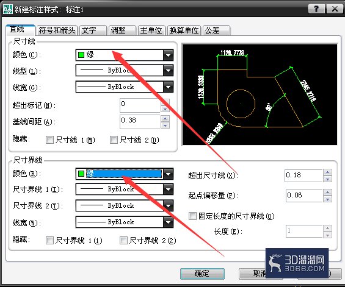Toggle hide 尺寸线 2(D) checkbox
Image resolution: width=345 pixels, height=287 pixels.
[x=114, y=140]
